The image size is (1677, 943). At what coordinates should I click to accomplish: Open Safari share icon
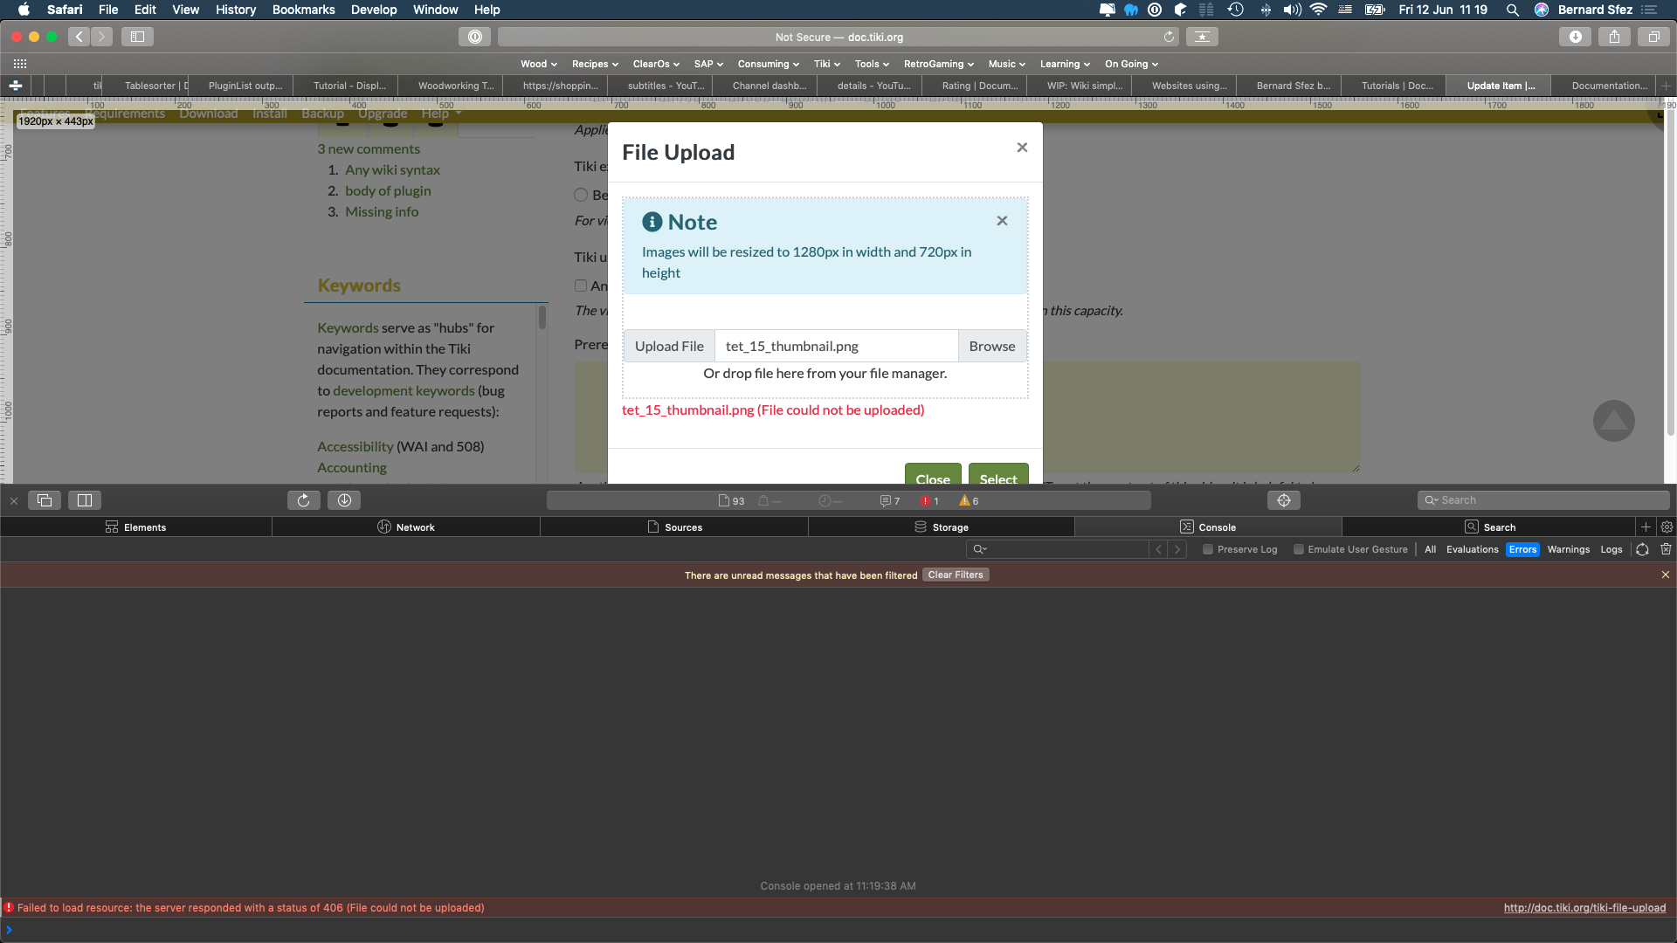coord(1614,37)
